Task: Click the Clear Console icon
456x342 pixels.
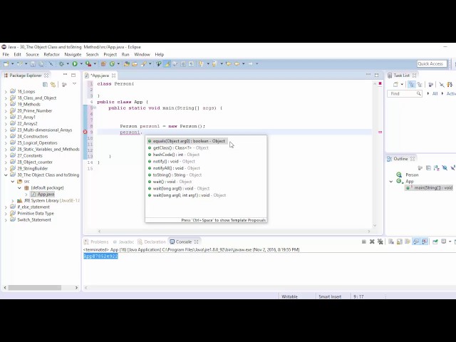Action: [391, 242]
